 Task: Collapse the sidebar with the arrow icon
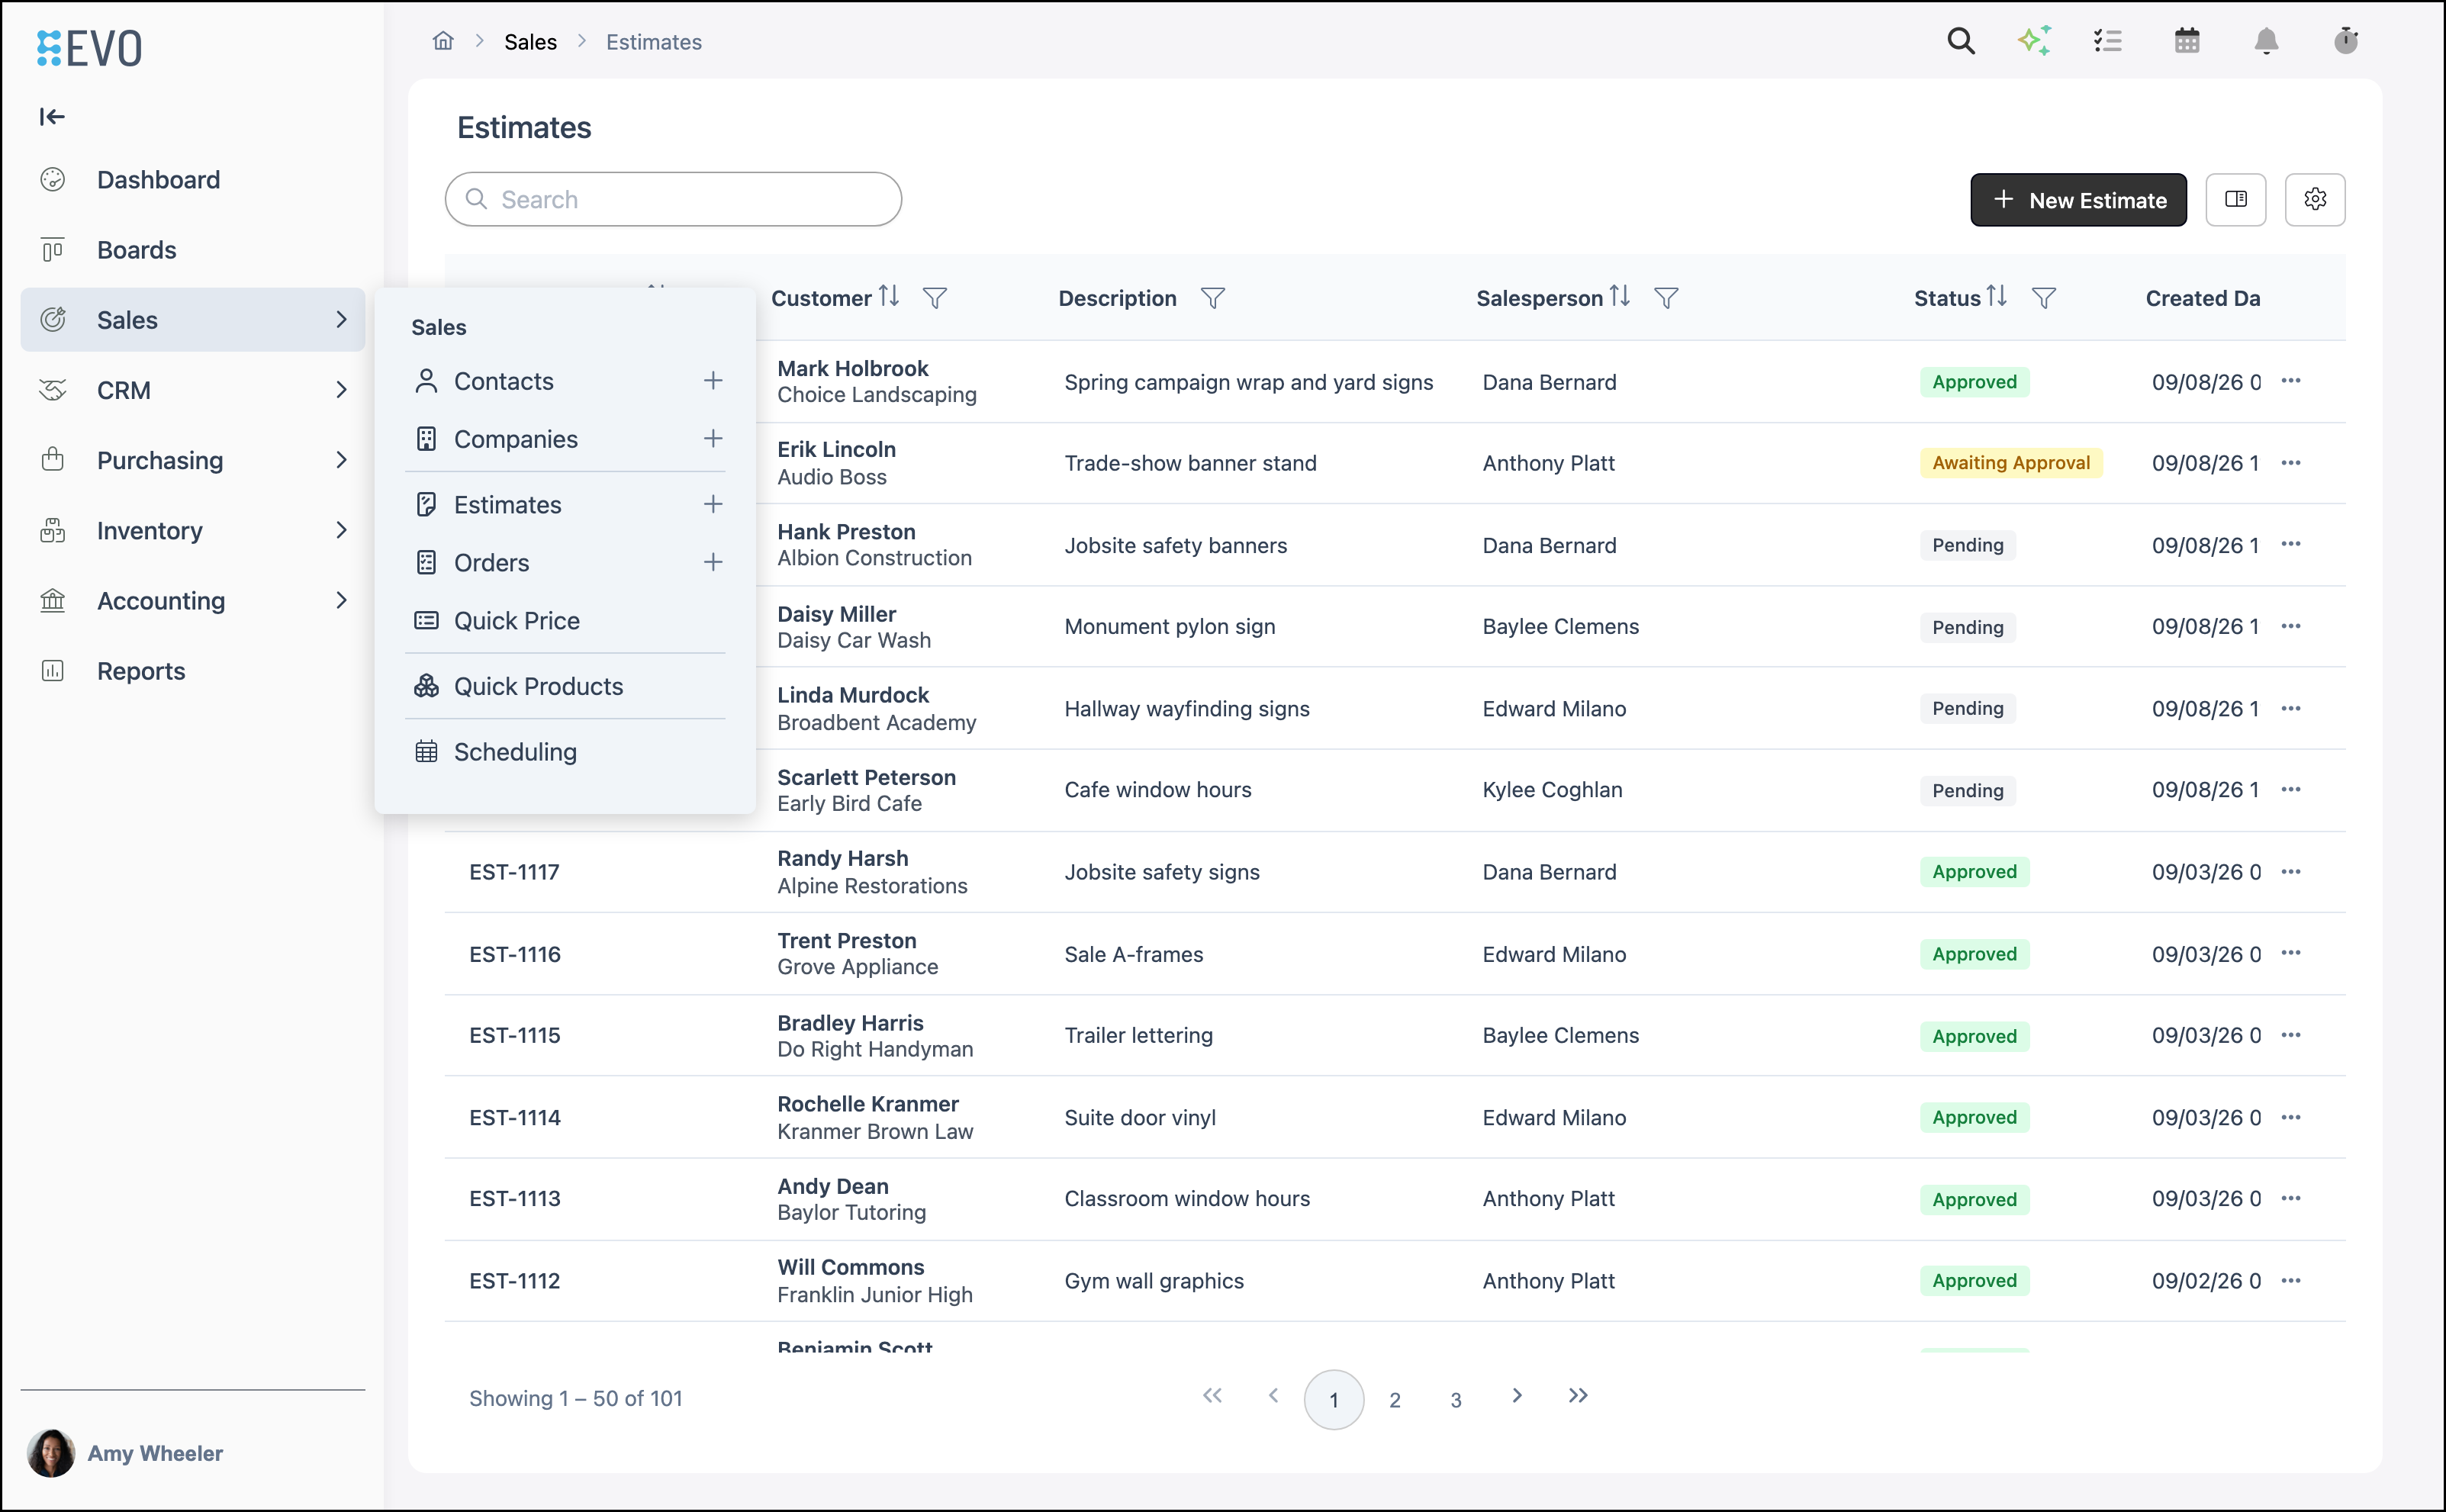[52, 117]
